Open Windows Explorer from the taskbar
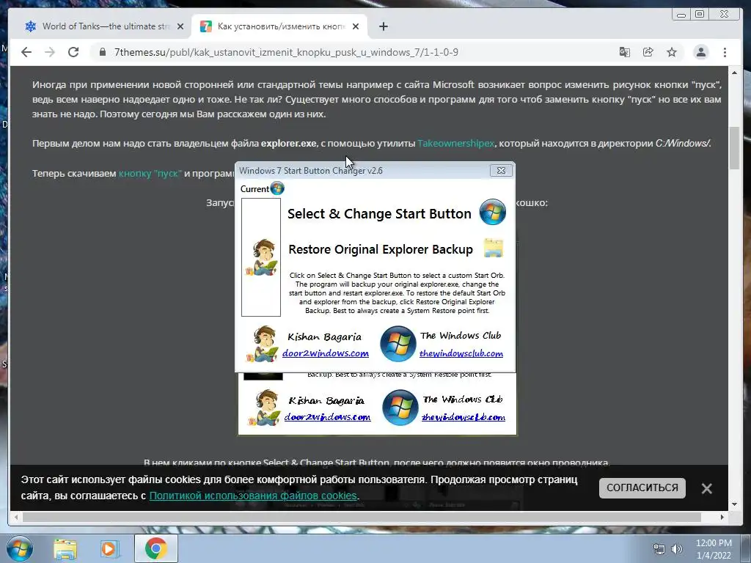This screenshot has height=563, width=751. click(65, 549)
